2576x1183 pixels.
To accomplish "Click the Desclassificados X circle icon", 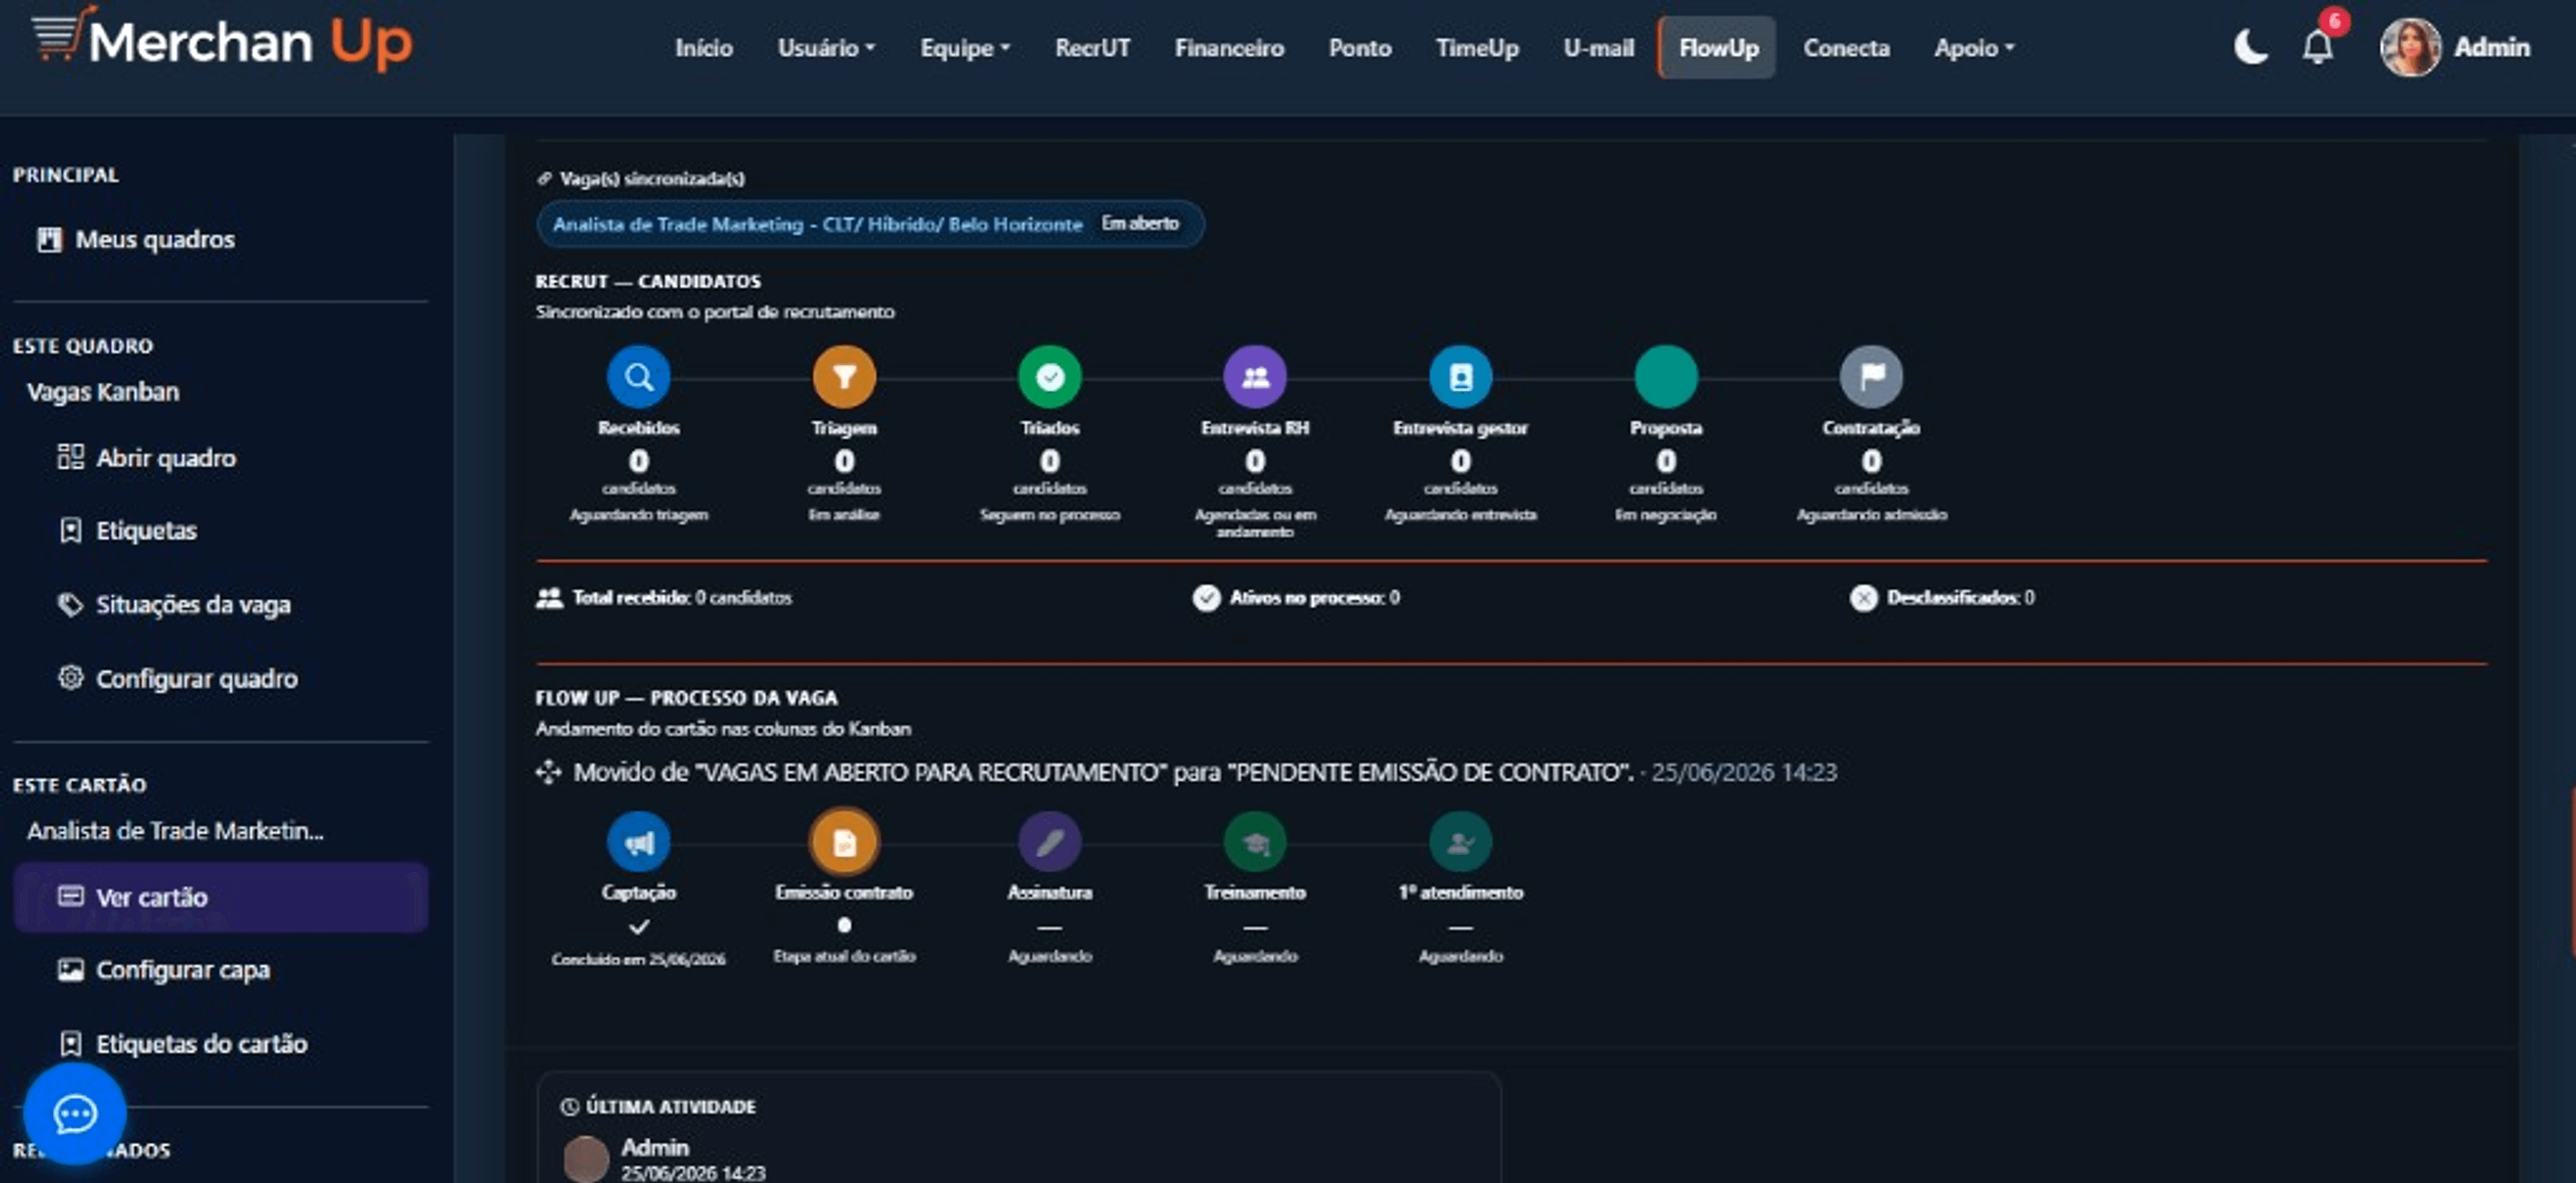I will coord(1863,598).
